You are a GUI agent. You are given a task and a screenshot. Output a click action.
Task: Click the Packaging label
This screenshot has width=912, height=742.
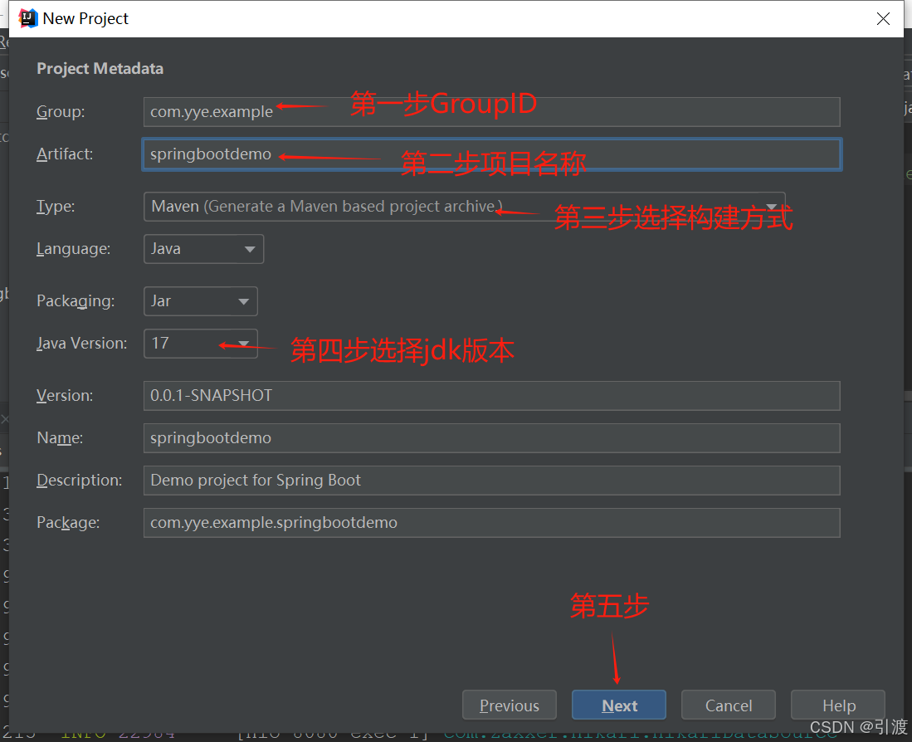click(76, 301)
